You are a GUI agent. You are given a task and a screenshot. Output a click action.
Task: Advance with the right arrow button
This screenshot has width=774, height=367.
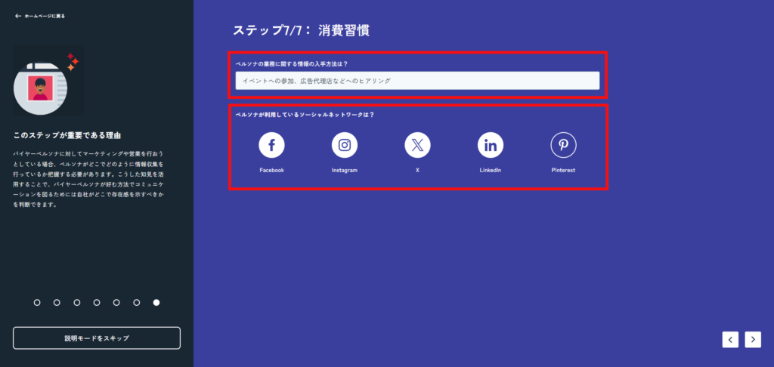[753, 339]
